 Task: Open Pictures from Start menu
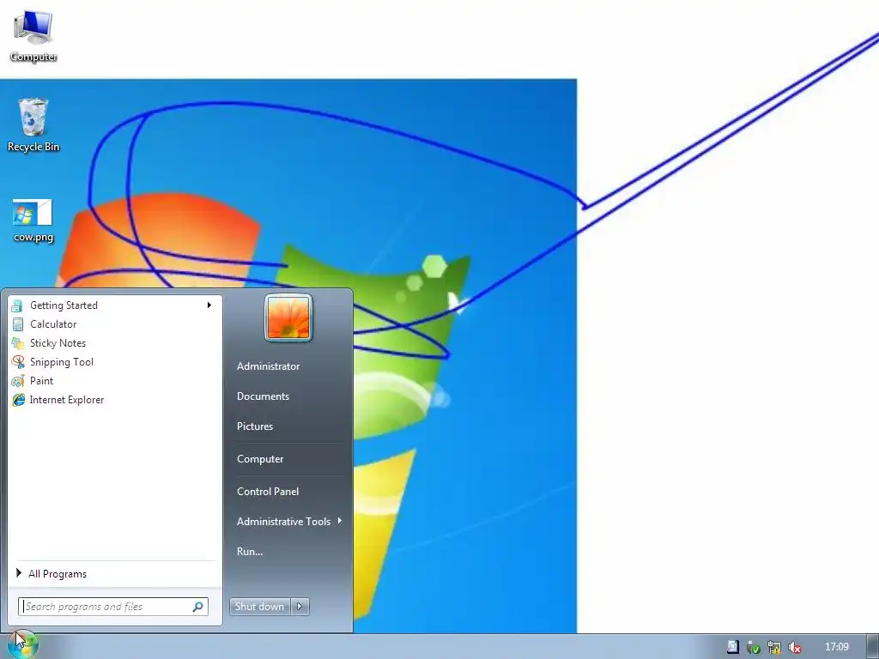[x=254, y=426]
